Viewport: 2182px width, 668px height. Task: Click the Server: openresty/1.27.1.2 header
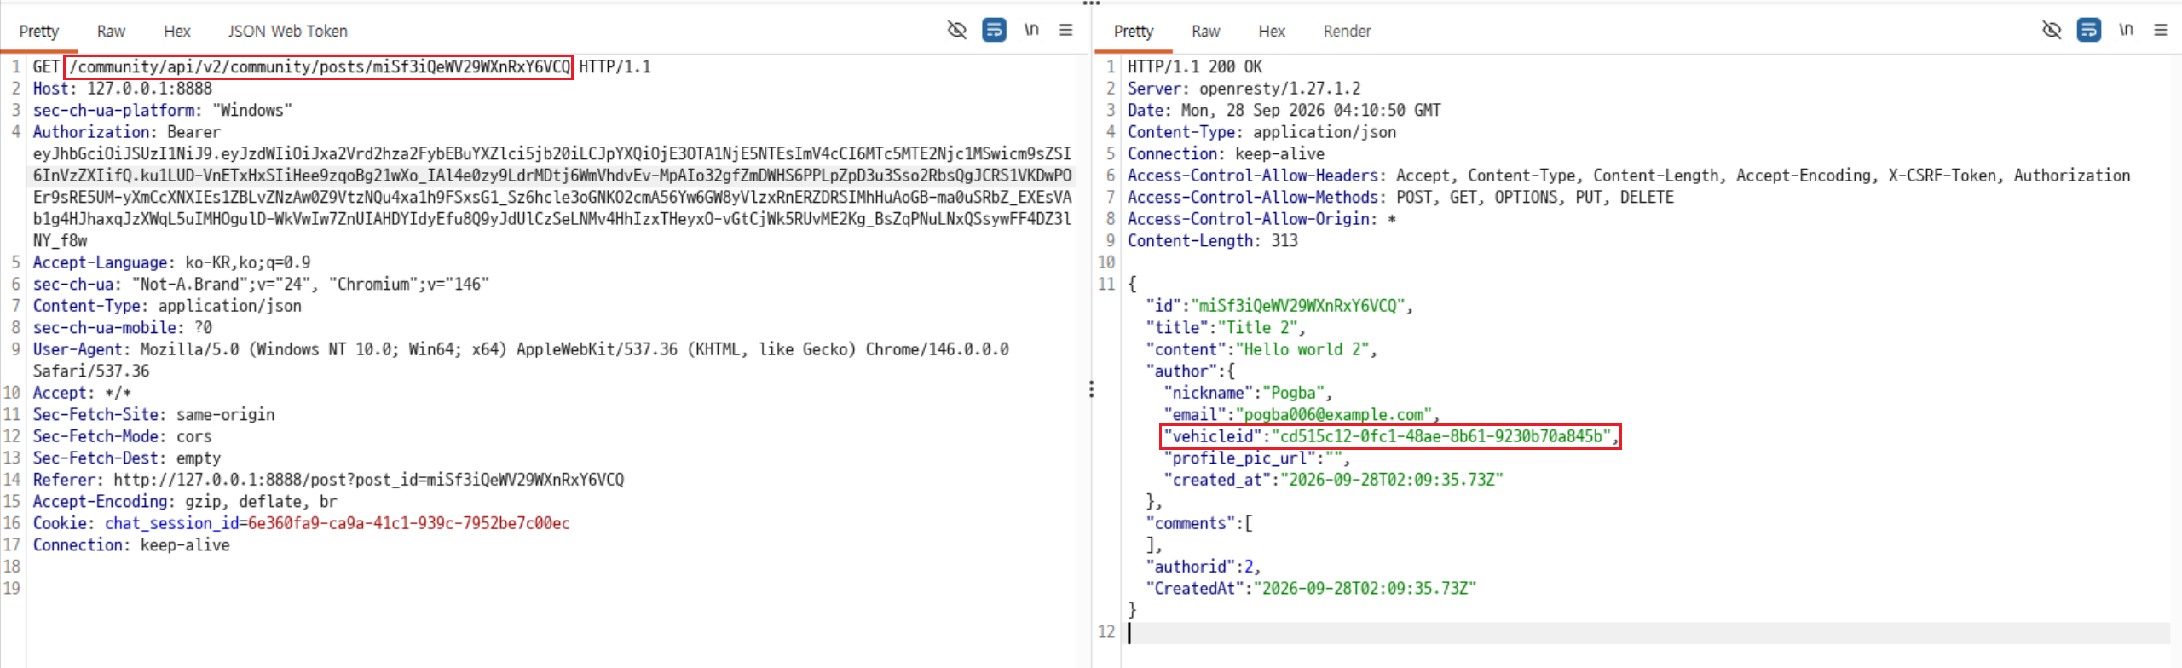pyautogui.click(x=1244, y=89)
